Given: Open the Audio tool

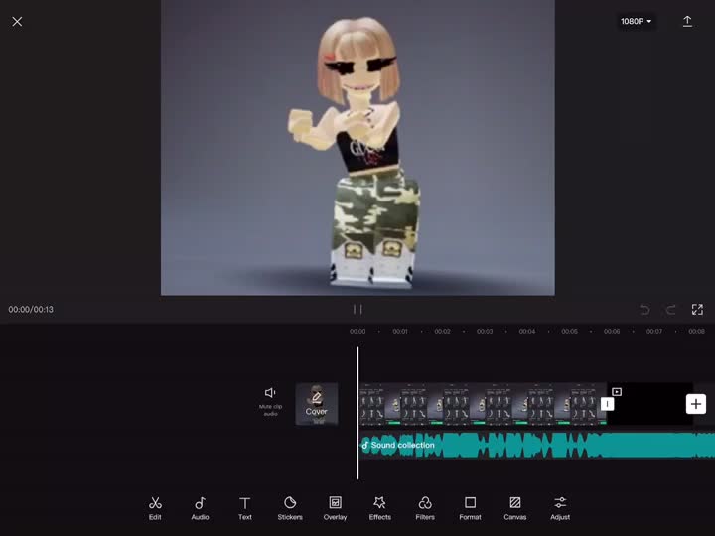Looking at the screenshot, I should pos(200,508).
